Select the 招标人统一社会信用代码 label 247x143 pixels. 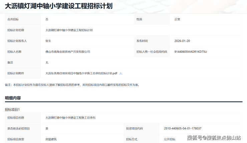(152, 52)
